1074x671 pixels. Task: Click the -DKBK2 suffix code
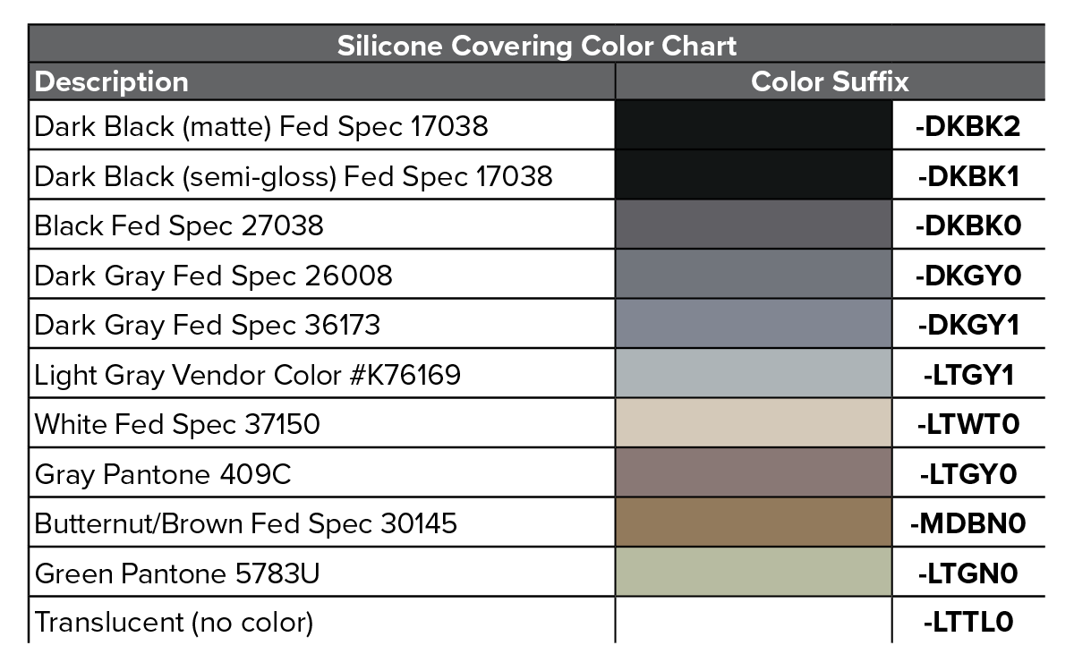point(967,126)
